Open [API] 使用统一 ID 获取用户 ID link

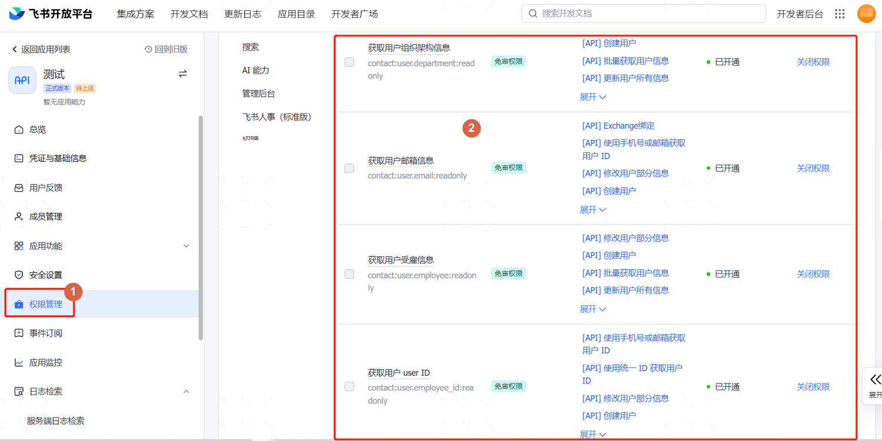[632, 375]
